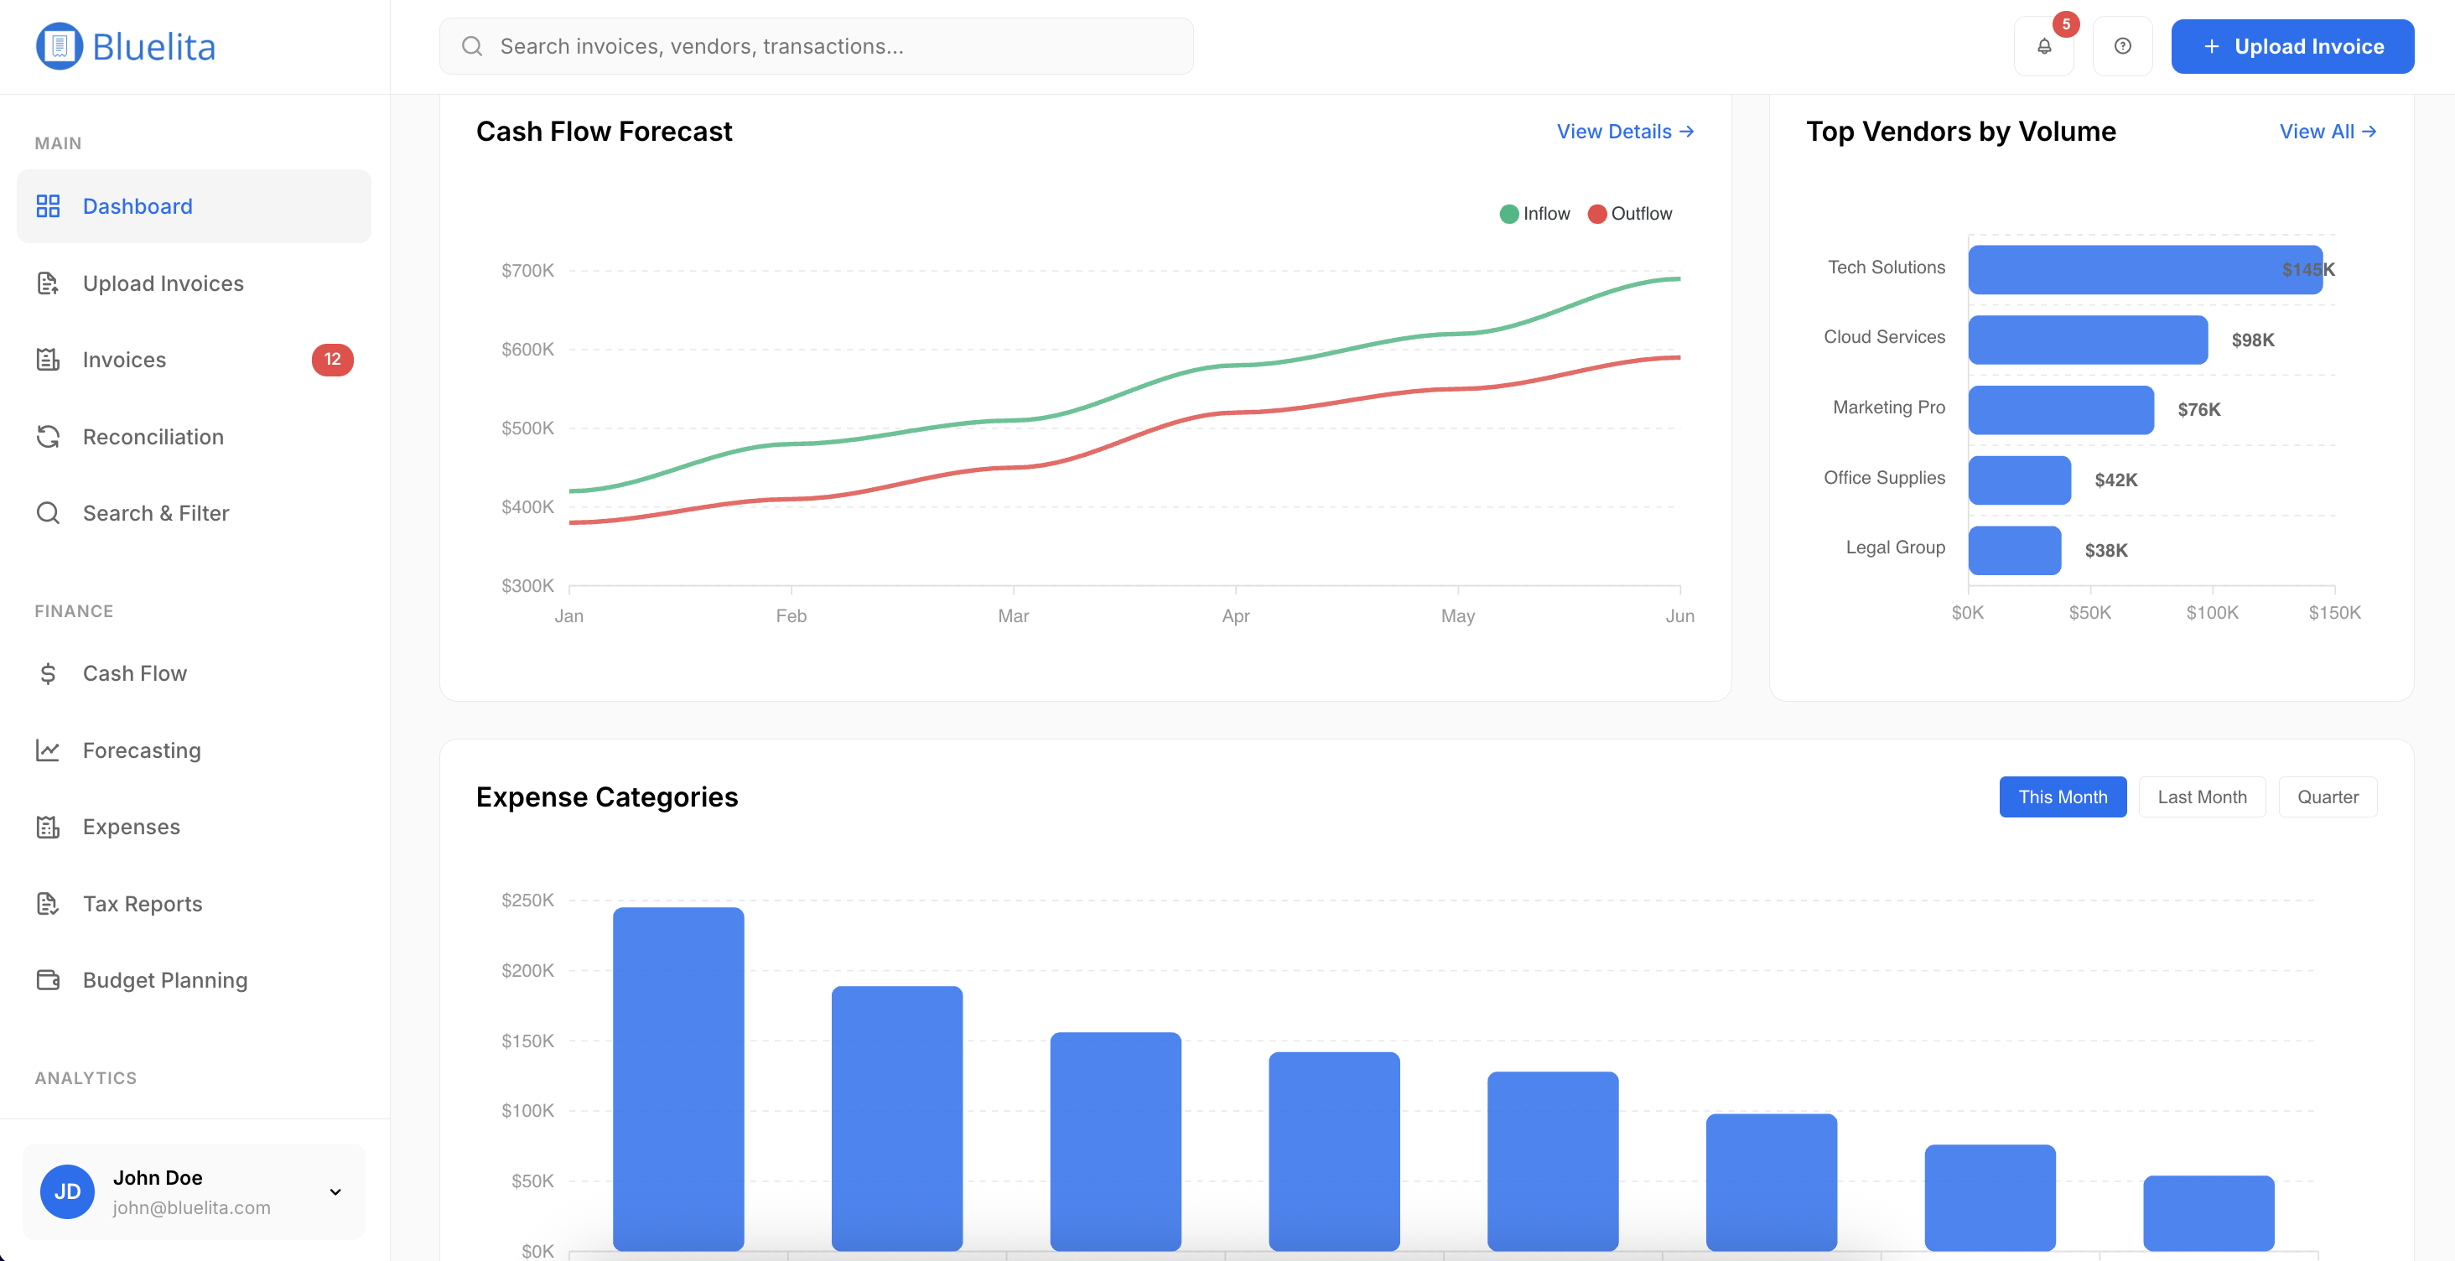2455x1261 pixels.
Task: Click the notifications bell icon
Action: [x=2043, y=46]
